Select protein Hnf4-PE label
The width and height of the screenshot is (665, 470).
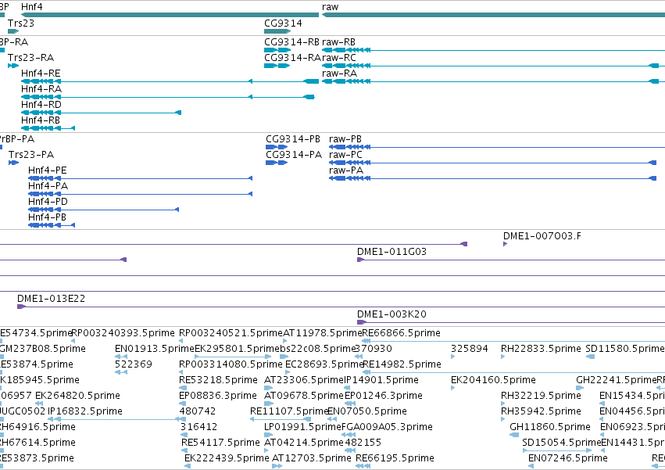[x=48, y=170]
